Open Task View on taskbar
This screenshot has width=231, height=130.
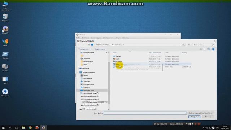[x=17, y=127]
